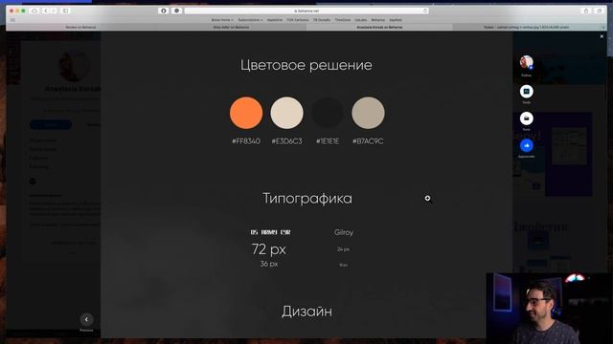Click the #B7AC9C hex label
This screenshot has height=344, width=613.
[368, 141]
